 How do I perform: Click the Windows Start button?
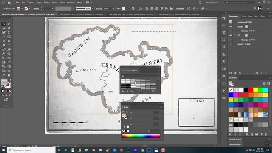[3, 150]
